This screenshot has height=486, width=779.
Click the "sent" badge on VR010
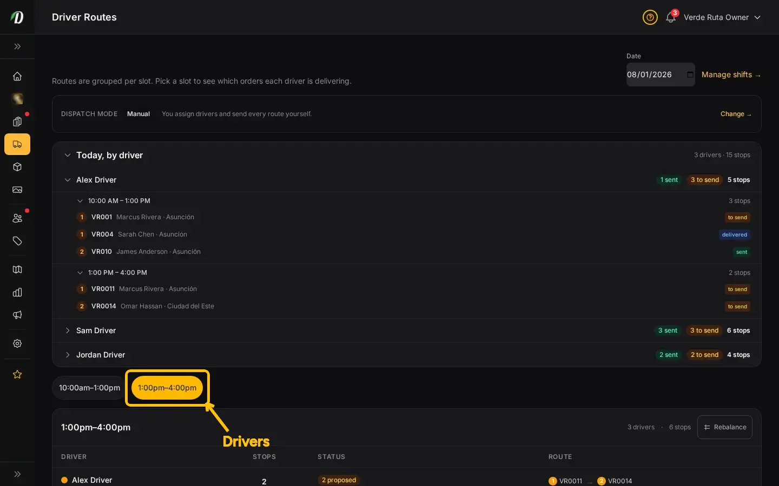coord(742,252)
